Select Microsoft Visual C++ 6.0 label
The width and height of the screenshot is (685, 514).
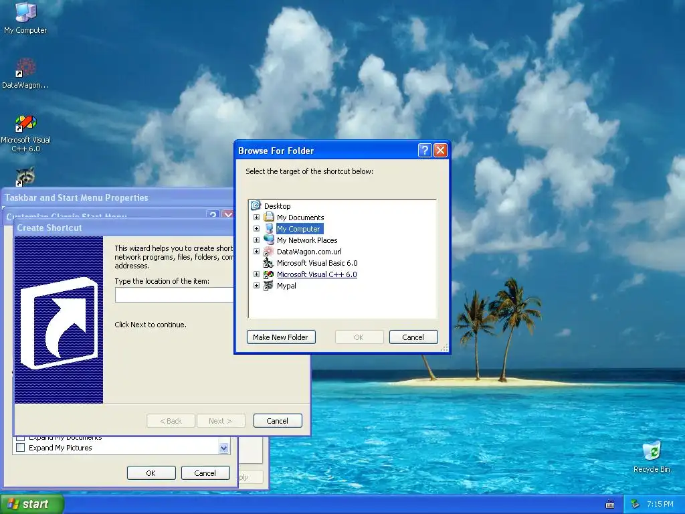tap(316, 274)
